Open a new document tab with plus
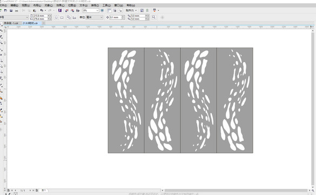Image resolution: width=316 pixels, height=195 pixels. pyautogui.click(x=44, y=23)
